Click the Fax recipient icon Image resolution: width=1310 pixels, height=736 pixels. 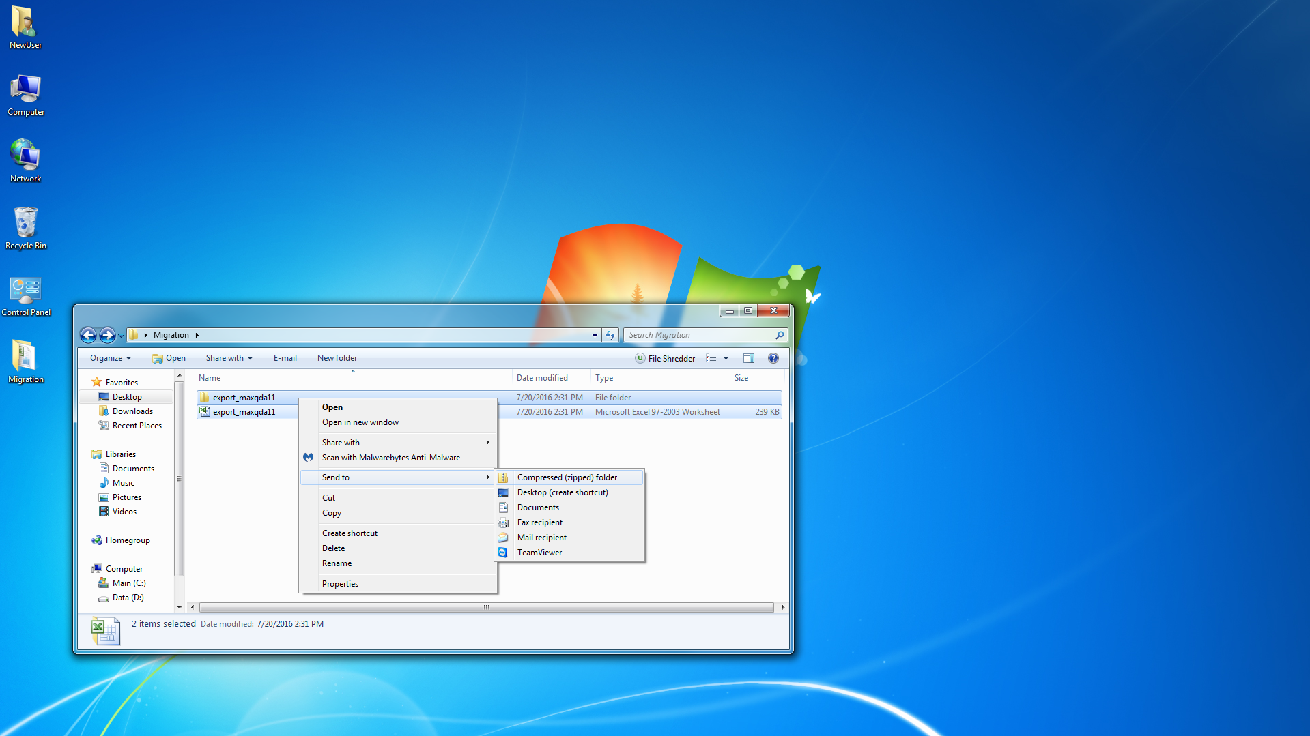pyautogui.click(x=503, y=522)
